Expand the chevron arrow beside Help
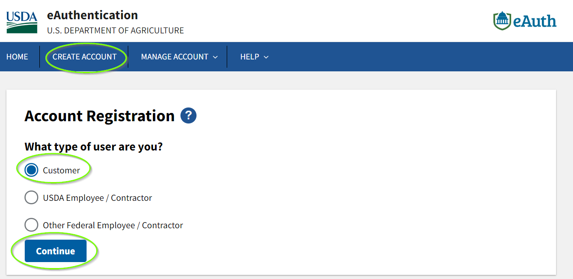Viewport: 573px width, 279px height. click(266, 57)
